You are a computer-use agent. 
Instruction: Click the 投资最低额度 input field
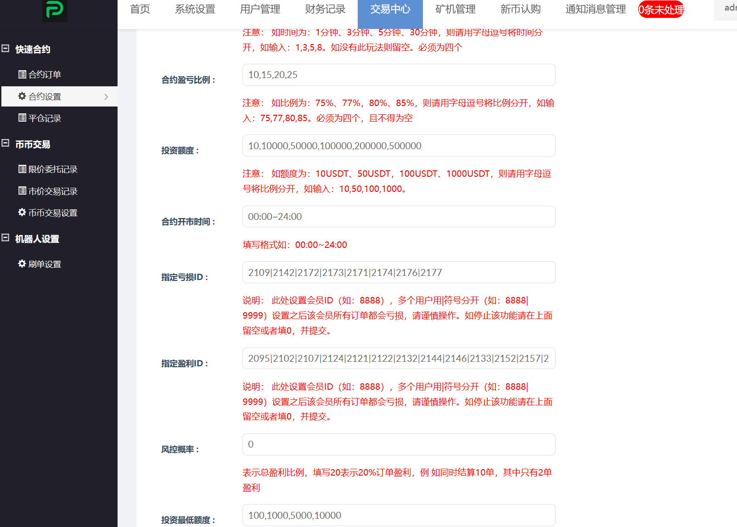[399, 515]
